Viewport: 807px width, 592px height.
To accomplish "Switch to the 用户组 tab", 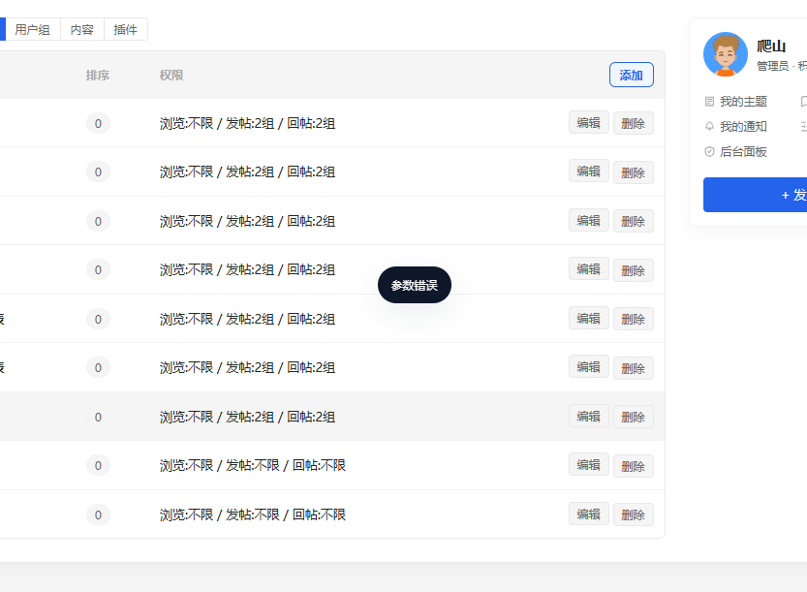I will click(32, 29).
